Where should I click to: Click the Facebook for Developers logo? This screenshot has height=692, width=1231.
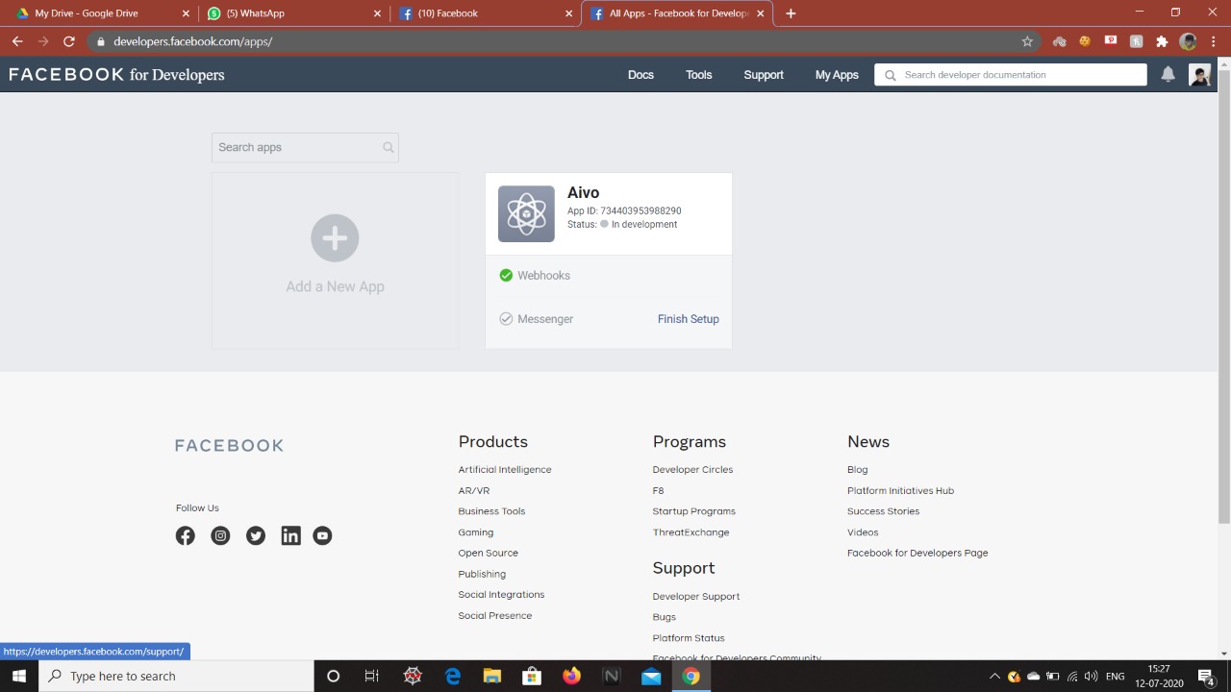[x=116, y=75]
